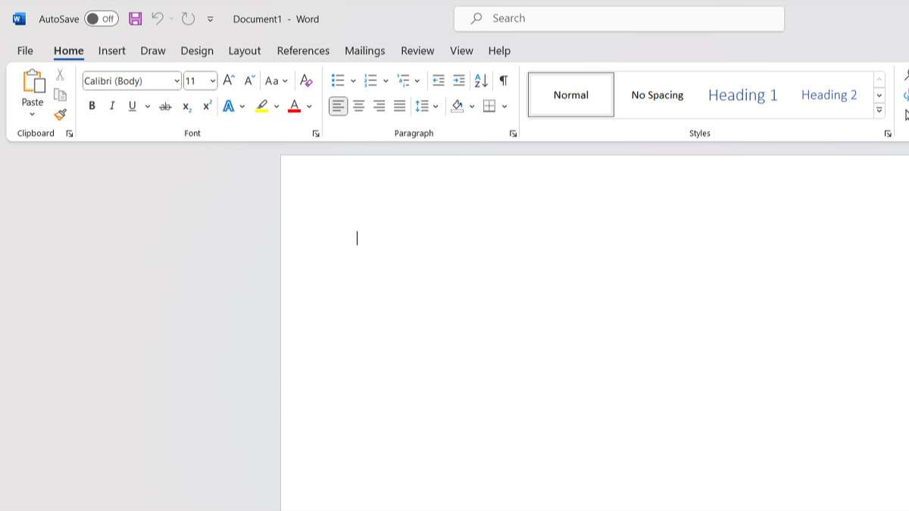The image size is (909, 511).
Task: Open the Insert tab
Action: [111, 51]
